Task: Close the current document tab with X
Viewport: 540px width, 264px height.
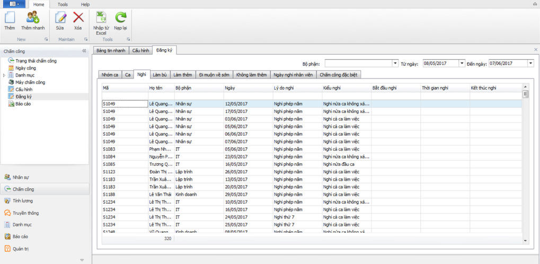Action: pos(536,50)
